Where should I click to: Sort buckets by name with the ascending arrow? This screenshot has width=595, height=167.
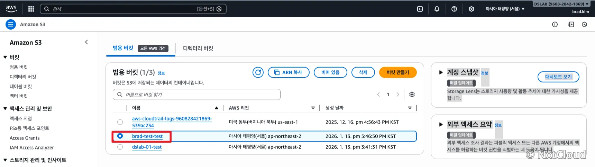[x=217, y=108]
